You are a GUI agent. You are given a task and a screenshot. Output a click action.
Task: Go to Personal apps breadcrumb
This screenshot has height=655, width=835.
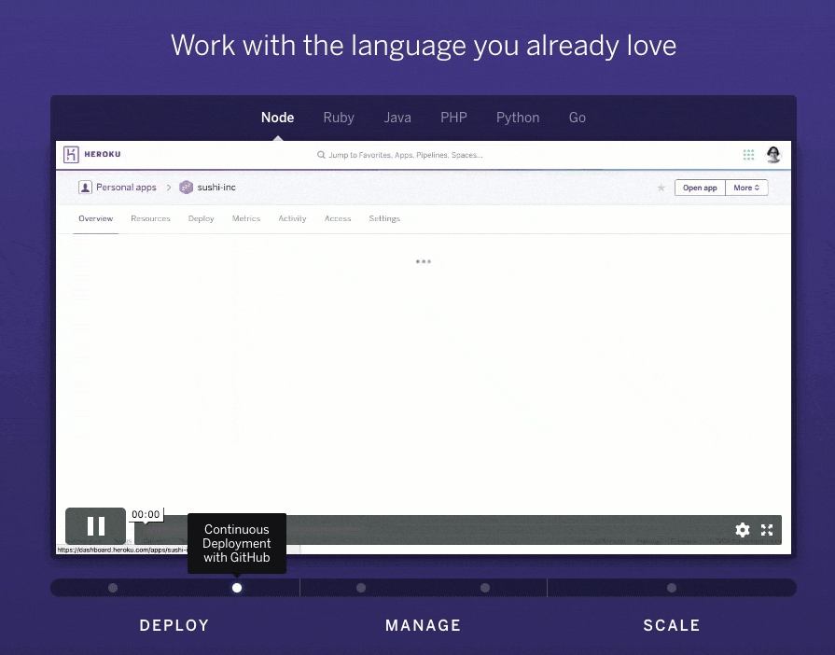coord(126,188)
